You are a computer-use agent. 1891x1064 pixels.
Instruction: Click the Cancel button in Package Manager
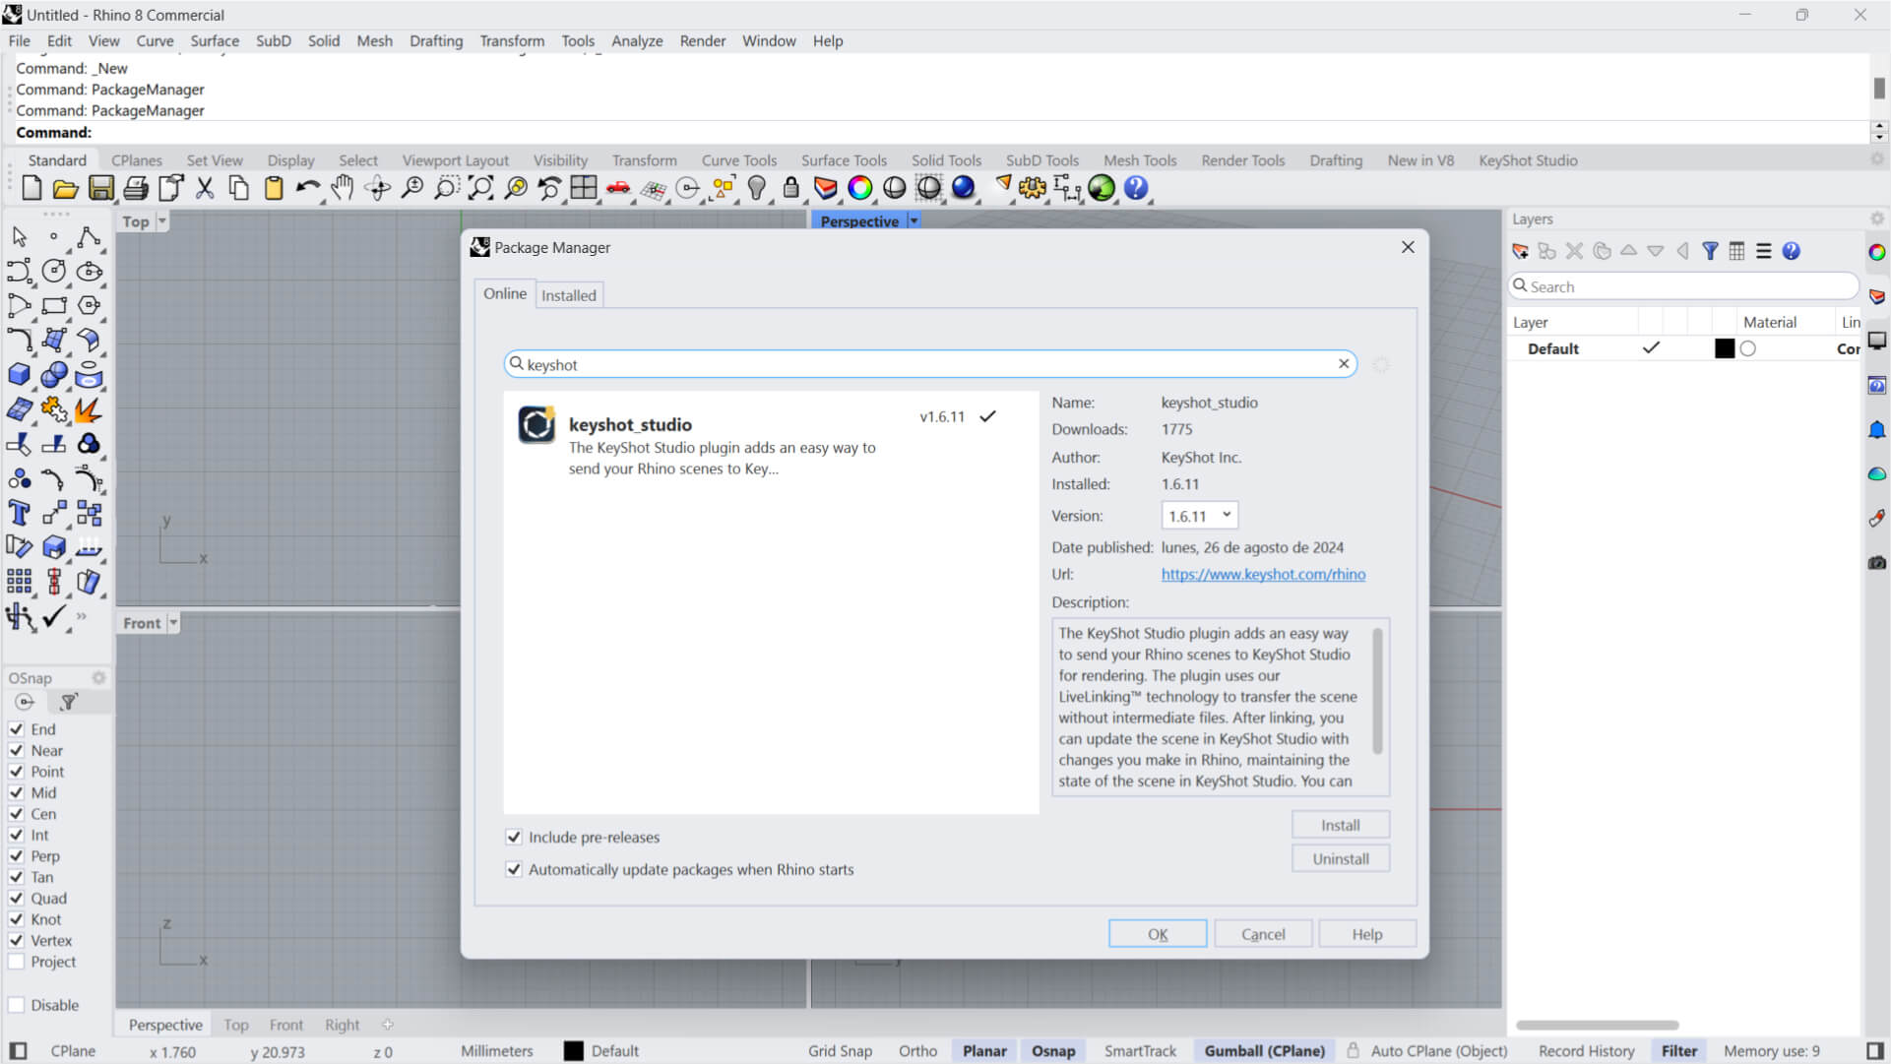1263,935
